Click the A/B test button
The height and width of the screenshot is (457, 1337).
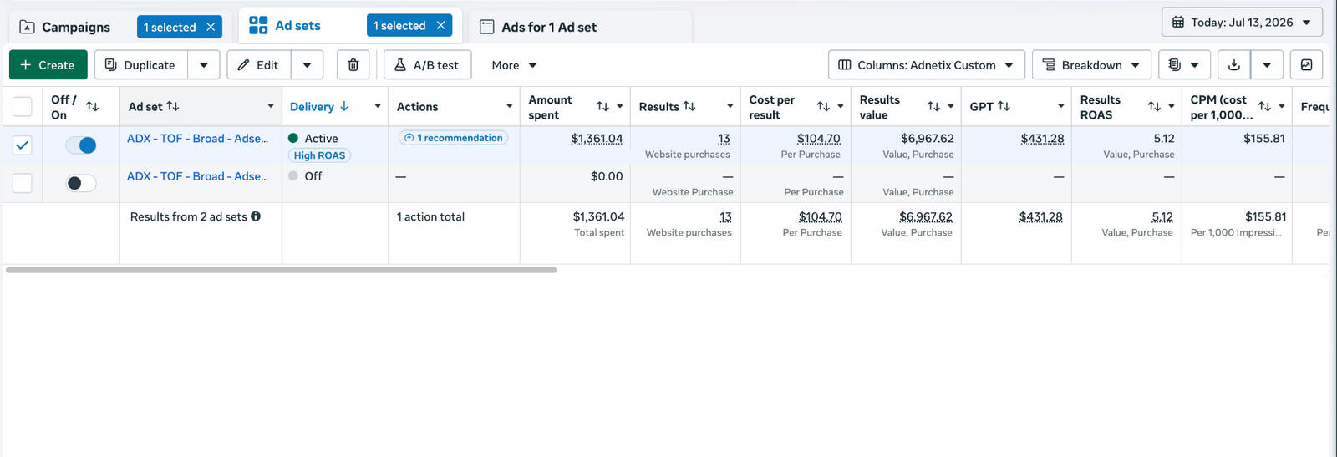pos(427,65)
